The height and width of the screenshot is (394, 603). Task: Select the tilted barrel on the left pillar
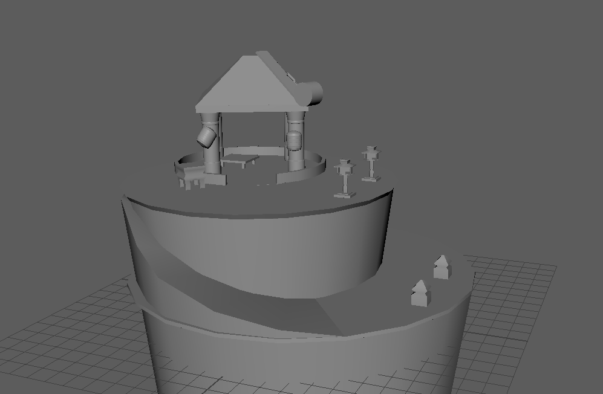coord(207,137)
